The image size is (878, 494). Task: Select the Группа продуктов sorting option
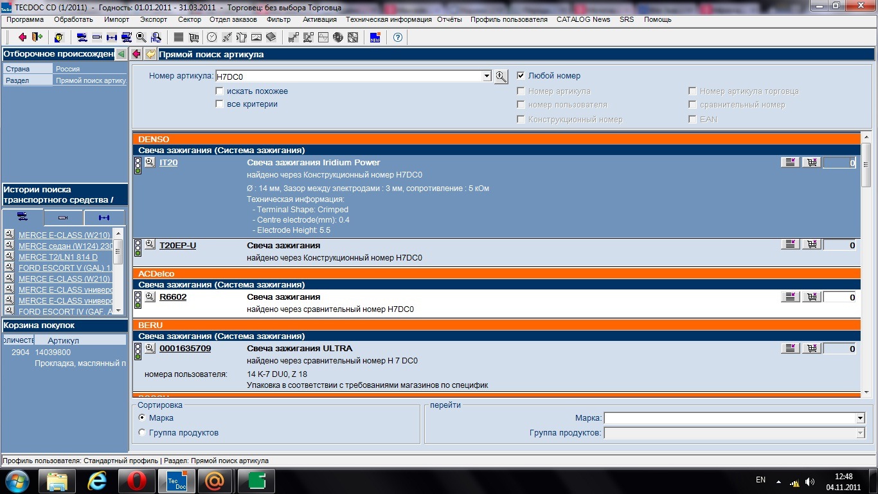(x=142, y=432)
